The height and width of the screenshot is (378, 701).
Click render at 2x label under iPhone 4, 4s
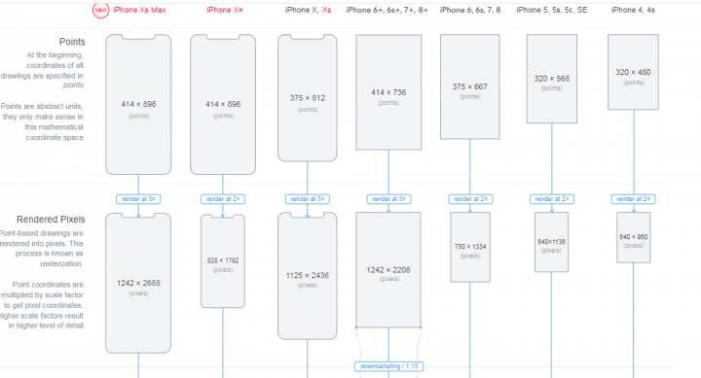click(633, 199)
